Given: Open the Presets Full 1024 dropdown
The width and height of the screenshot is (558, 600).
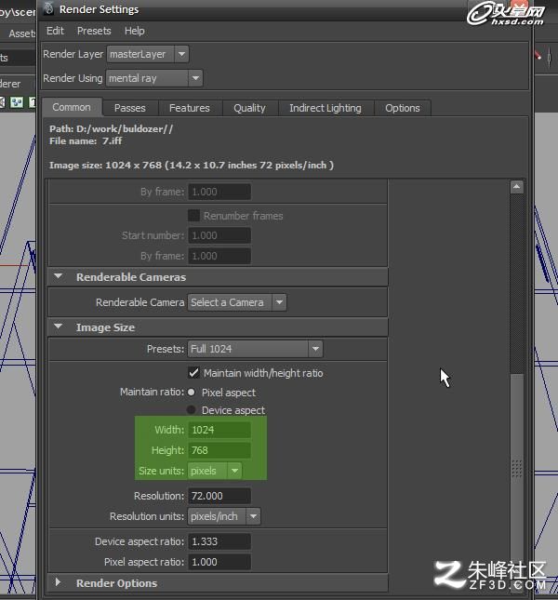Looking at the screenshot, I should pos(255,349).
